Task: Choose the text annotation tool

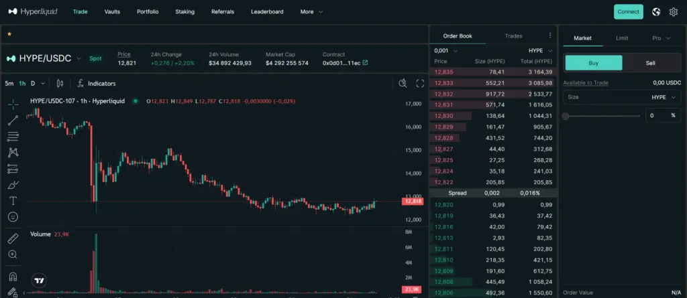Action: [13, 201]
